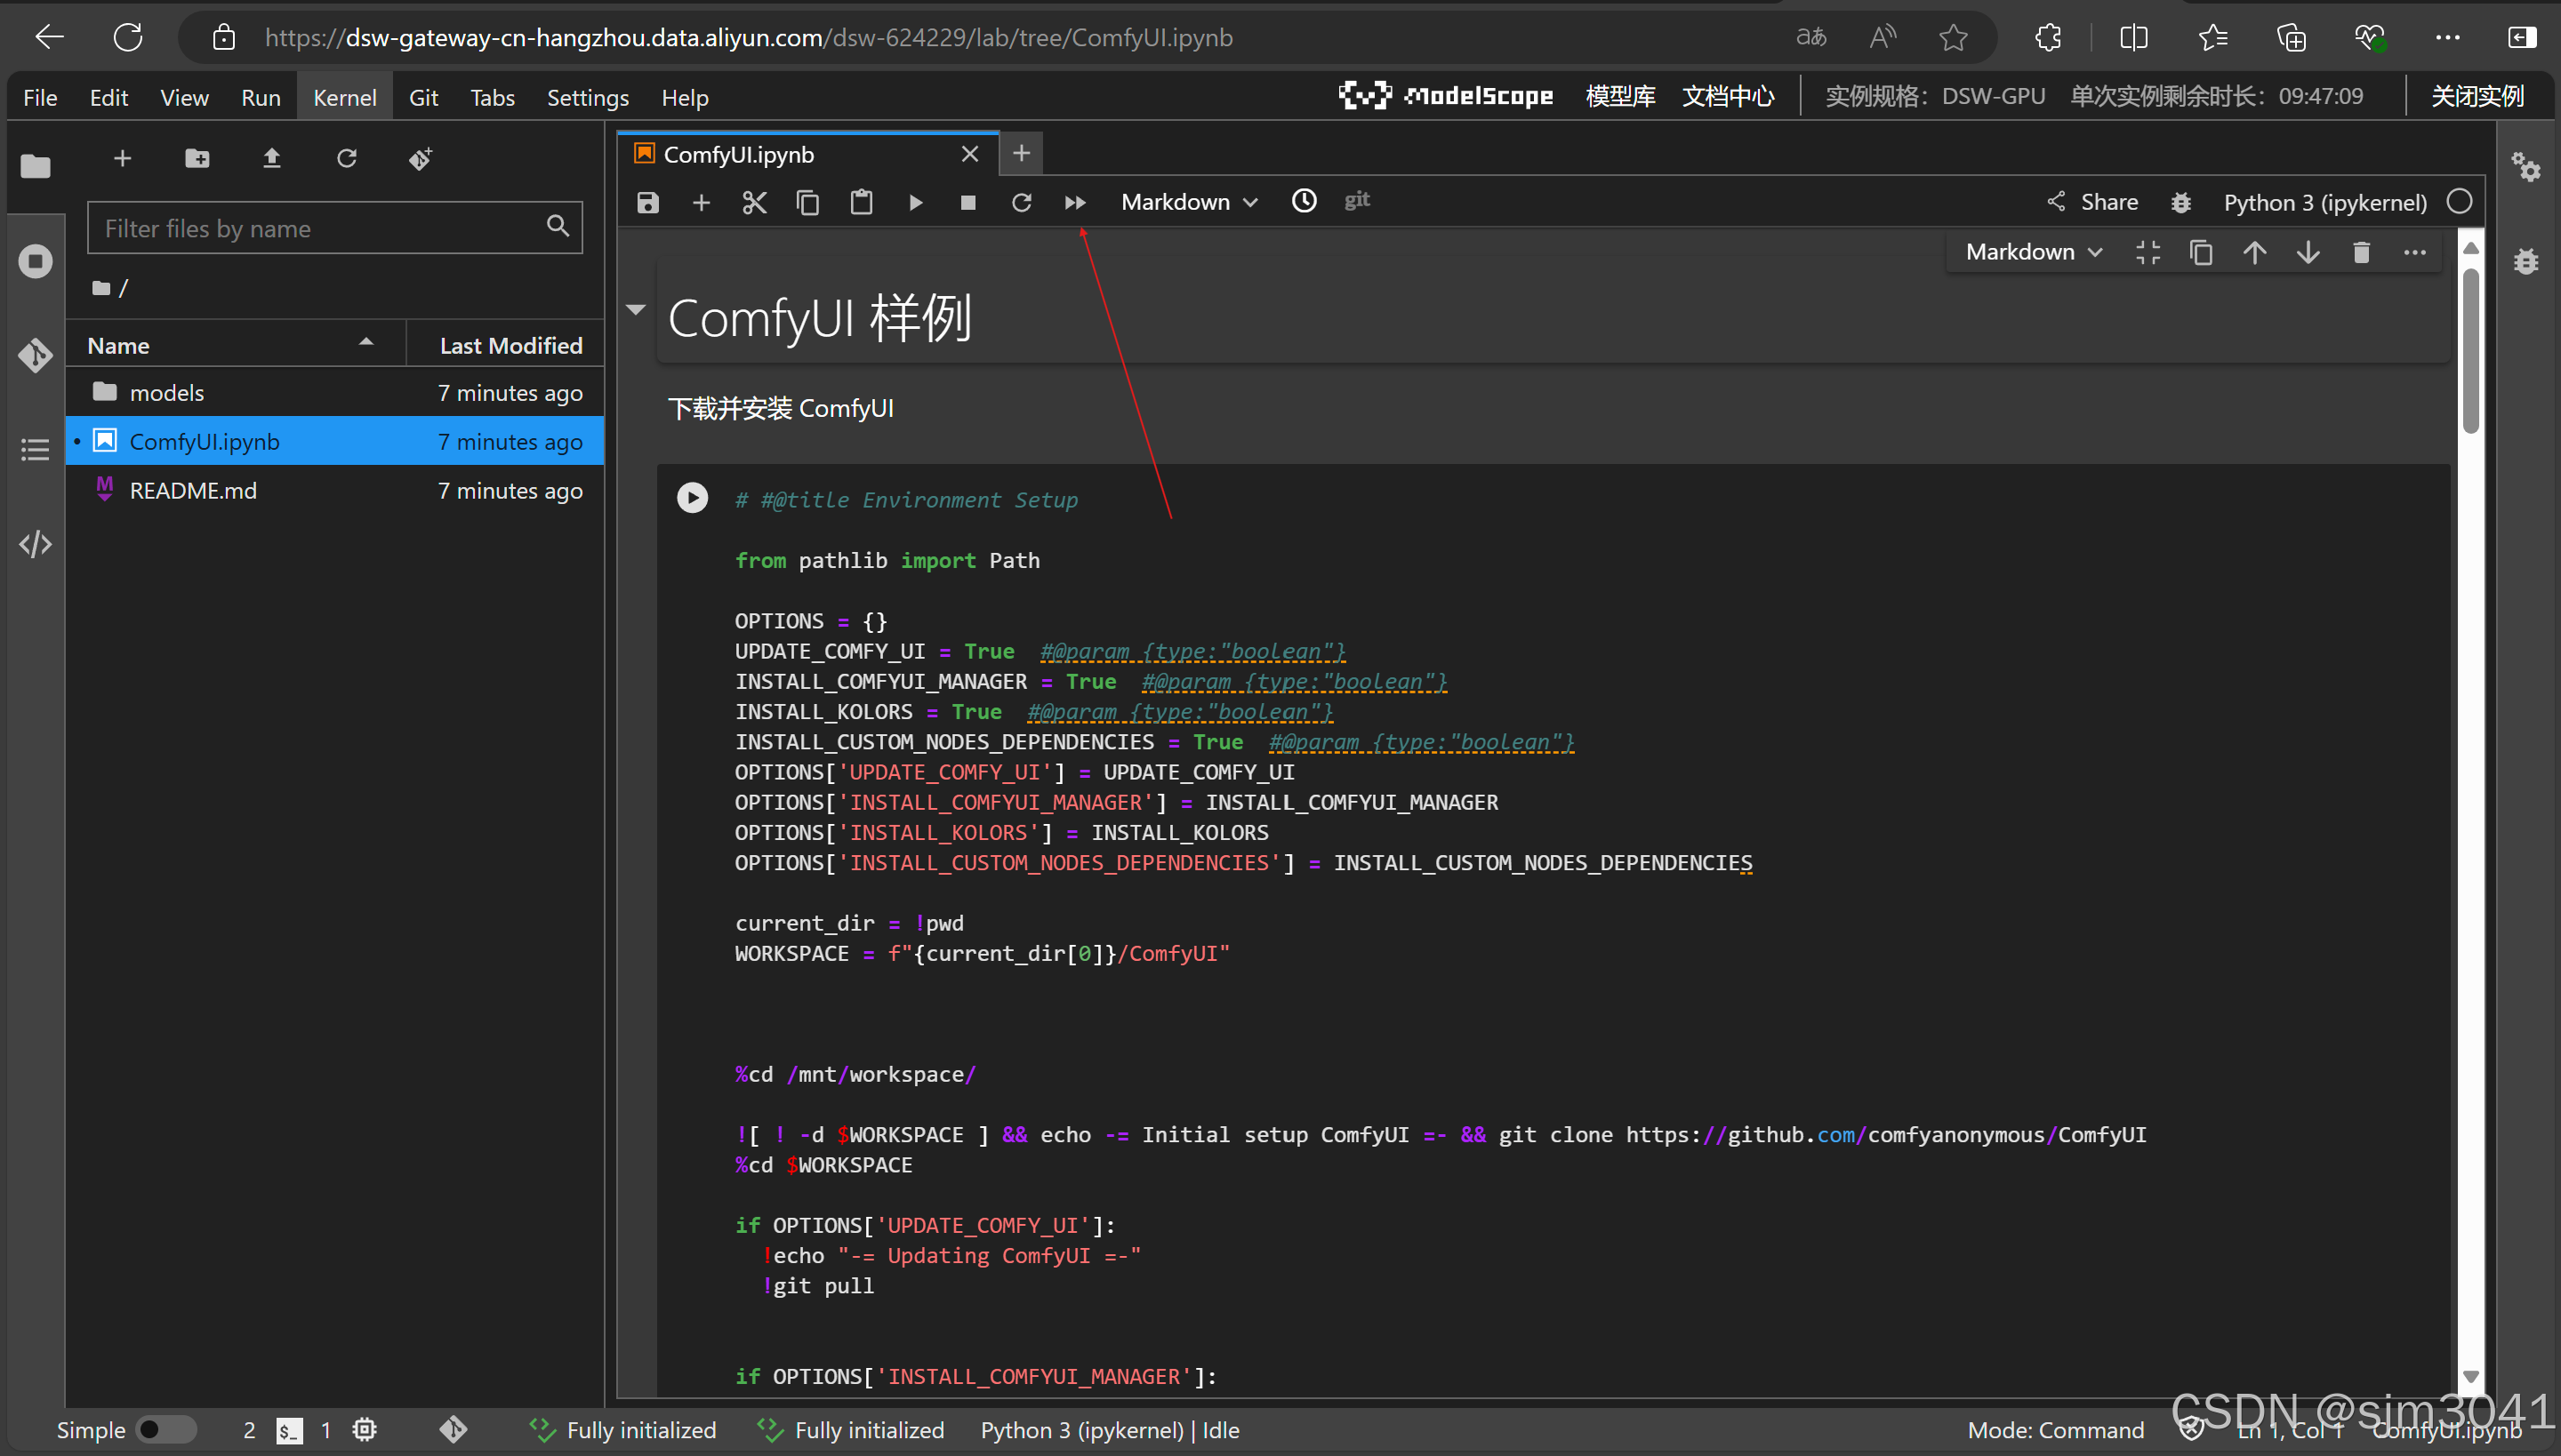
Task: Select the models folder in the file list
Action: click(335, 393)
